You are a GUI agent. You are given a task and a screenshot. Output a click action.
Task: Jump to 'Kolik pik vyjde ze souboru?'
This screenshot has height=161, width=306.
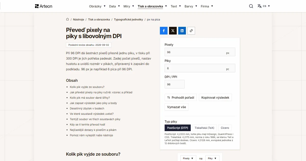click(87, 87)
